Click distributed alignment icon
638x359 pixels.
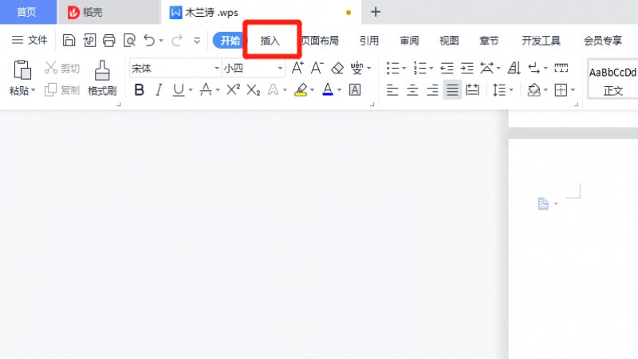coord(472,89)
